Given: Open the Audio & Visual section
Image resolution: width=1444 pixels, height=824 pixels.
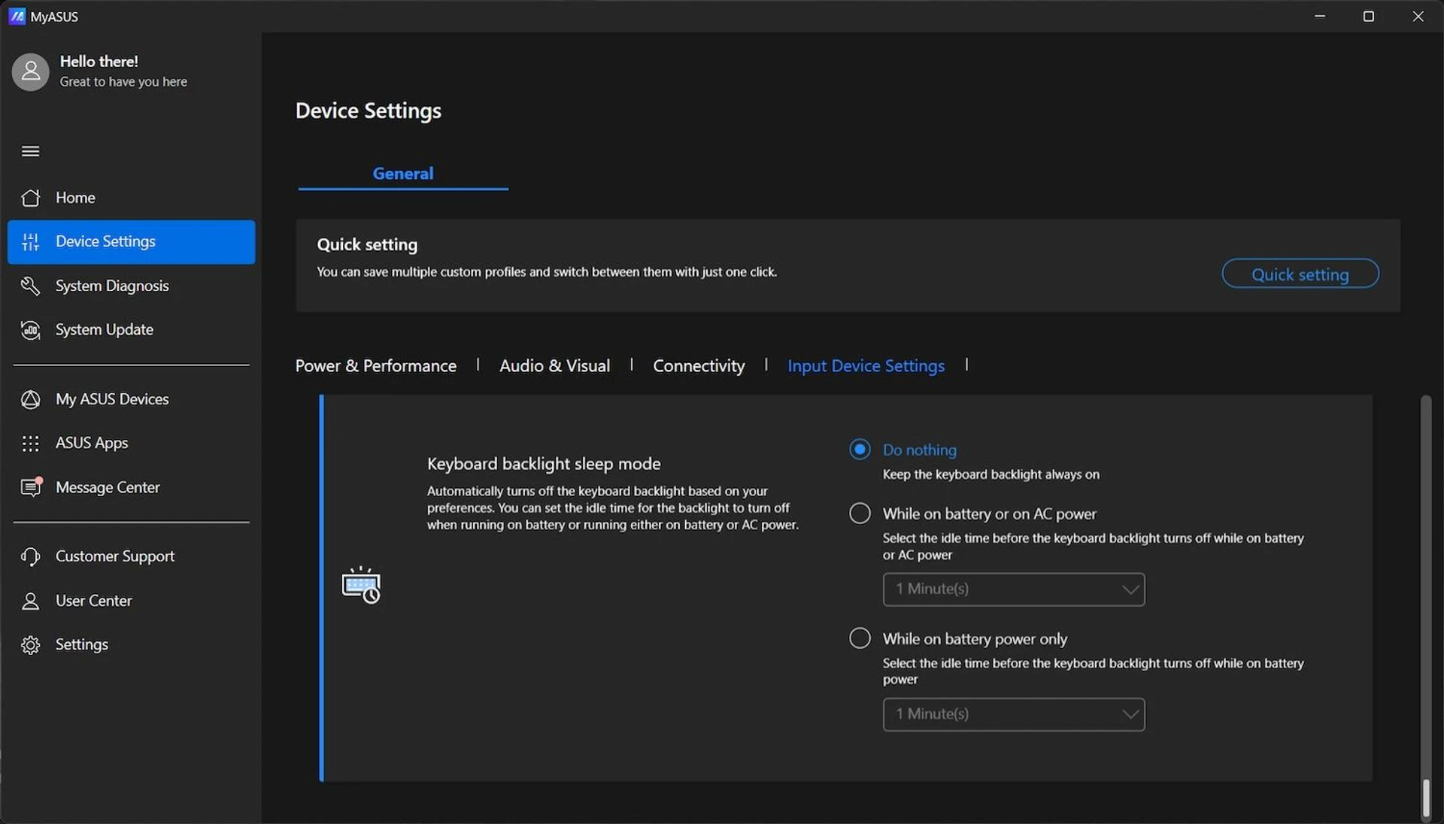Looking at the screenshot, I should (555, 365).
